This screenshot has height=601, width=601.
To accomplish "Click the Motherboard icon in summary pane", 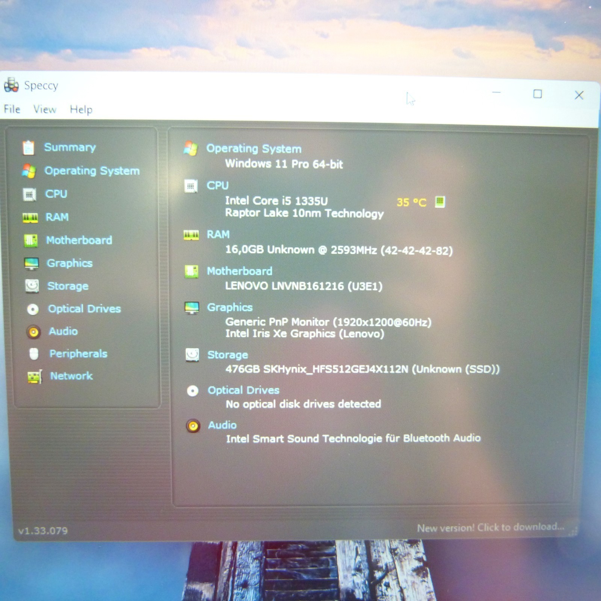I will (192, 271).
